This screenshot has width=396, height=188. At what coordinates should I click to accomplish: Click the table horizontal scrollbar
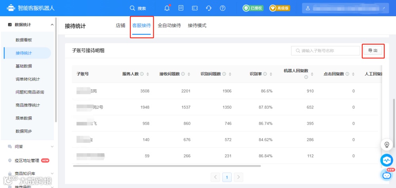pos(167,166)
